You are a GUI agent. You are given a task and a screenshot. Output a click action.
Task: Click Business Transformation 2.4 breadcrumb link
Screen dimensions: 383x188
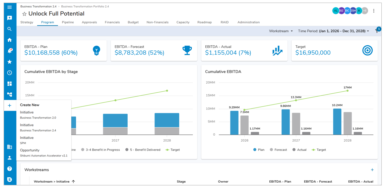coord(38,6)
